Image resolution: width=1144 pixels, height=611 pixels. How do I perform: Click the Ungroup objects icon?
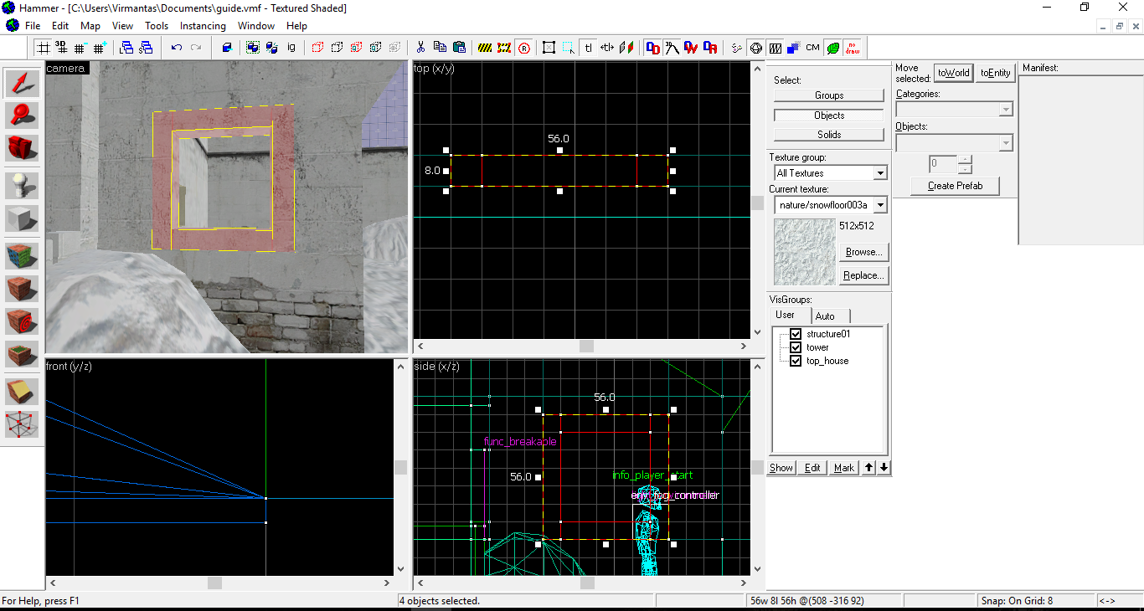(x=271, y=48)
